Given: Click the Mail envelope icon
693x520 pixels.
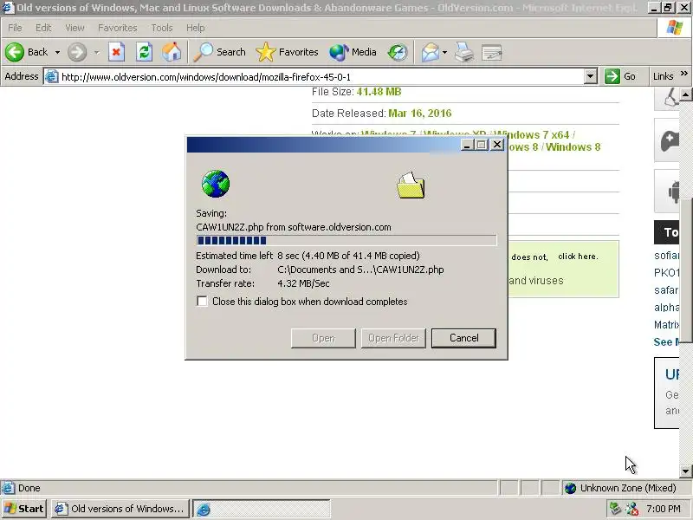Looking at the screenshot, I should pyautogui.click(x=431, y=52).
